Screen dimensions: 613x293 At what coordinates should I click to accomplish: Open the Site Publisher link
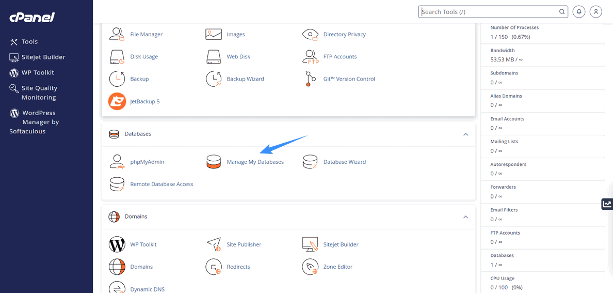pyautogui.click(x=244, y=244)
